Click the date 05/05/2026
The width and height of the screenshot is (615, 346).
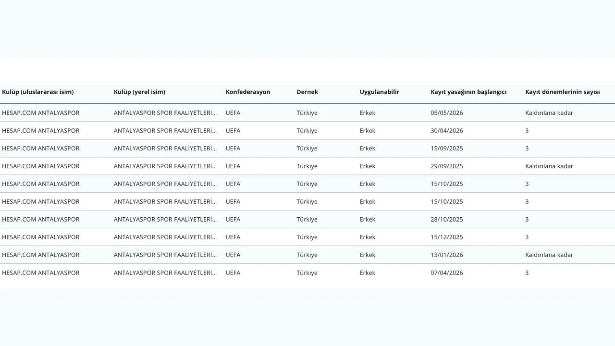447,113
